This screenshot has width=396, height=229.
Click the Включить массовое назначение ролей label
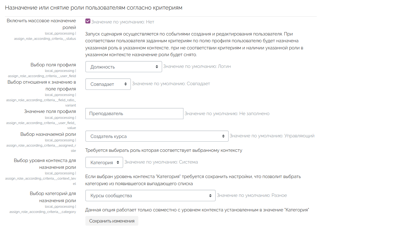(41, 24)
